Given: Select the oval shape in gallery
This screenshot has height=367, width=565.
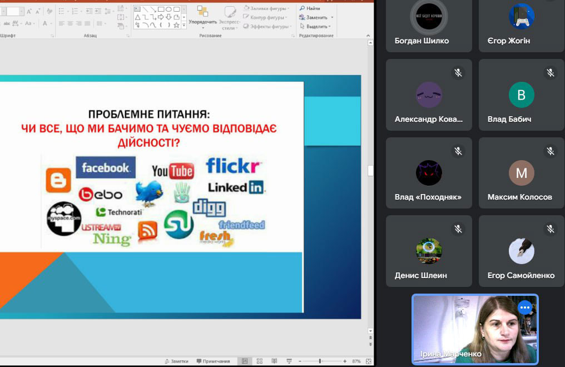Looking at the screenshot, I should click(x=168, y=9).
